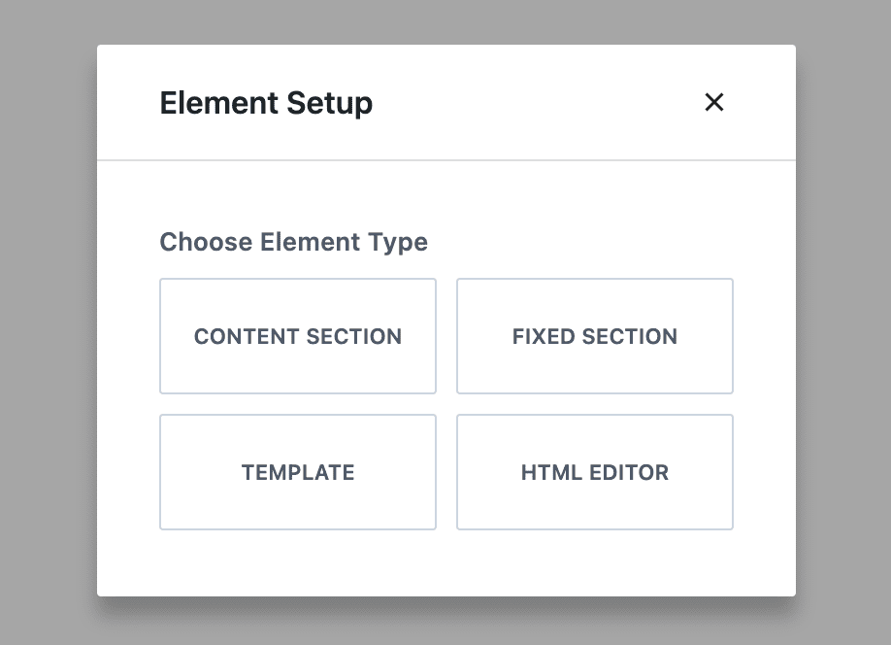This screenshot has height=645, width=891.
Task: Click the Choose Element Type heading
Action: click(293, 242)
